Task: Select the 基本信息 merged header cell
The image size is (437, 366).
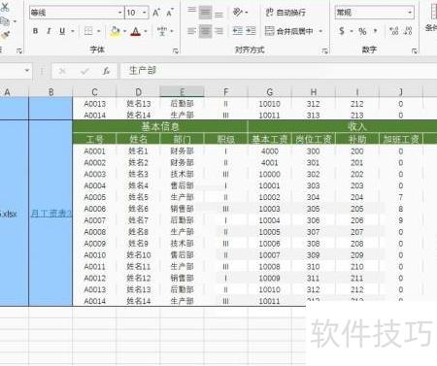Action: pyautogui.click(x=160, y=126)
